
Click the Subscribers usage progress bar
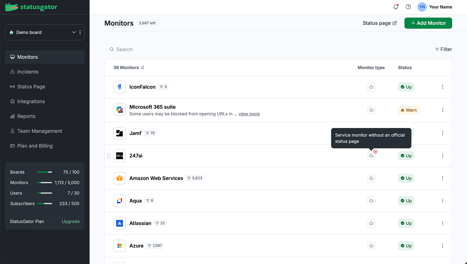pos(45,204)
